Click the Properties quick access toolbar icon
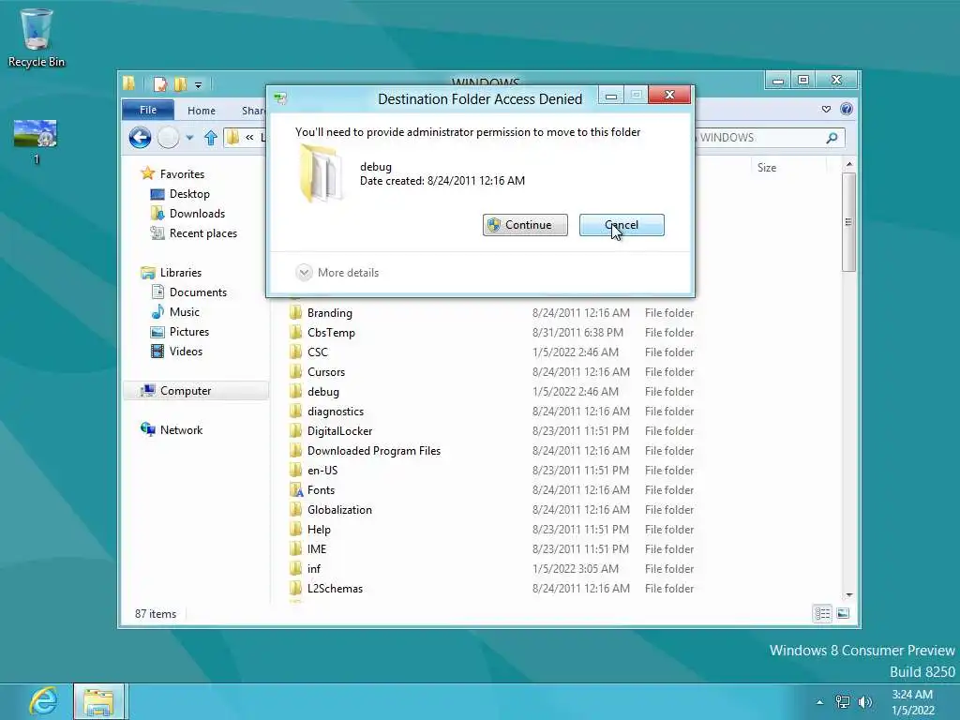Image resolution: width=960 pixels, height=720 pixels. (159, 84)
